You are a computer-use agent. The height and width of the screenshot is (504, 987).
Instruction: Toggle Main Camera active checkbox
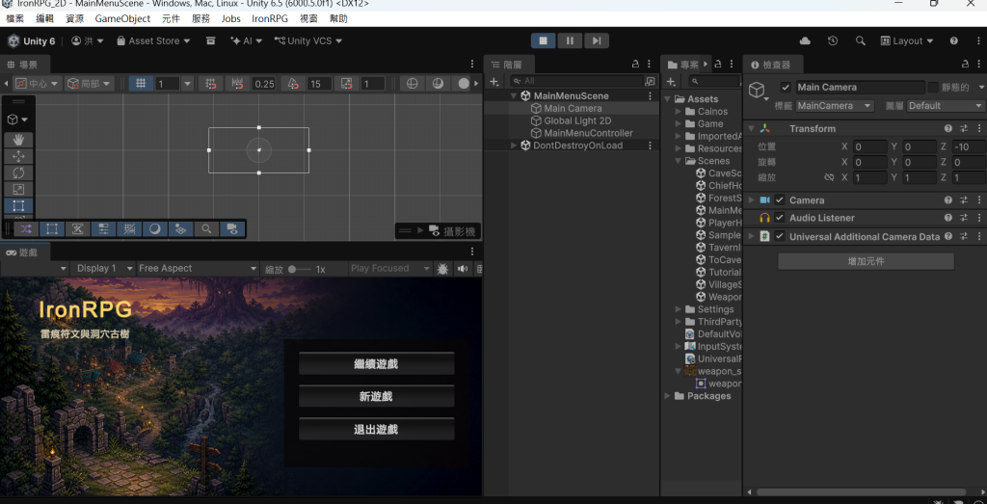pyautogui.click(x=786, y=88)
